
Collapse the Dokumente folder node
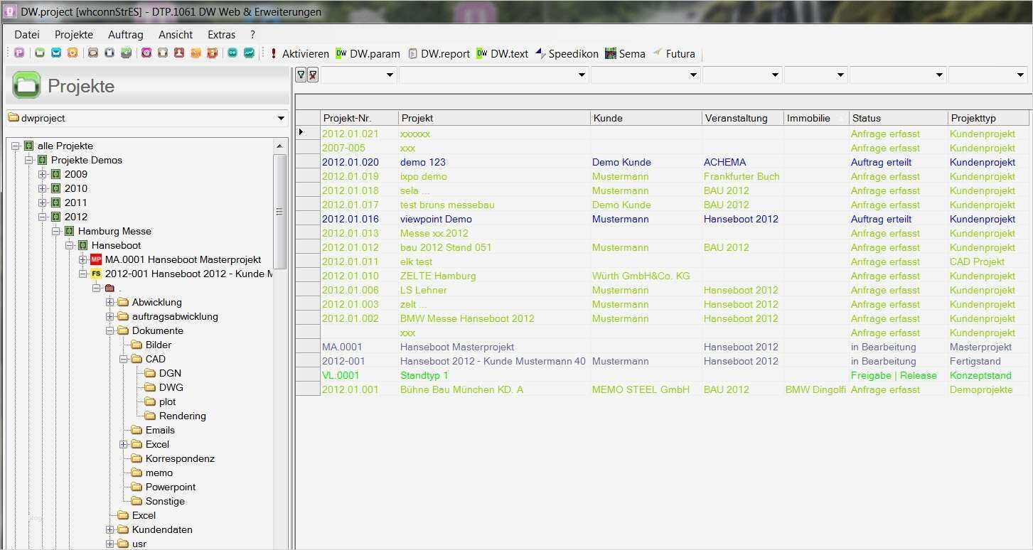pyautogui.click(x=110, y=330)
